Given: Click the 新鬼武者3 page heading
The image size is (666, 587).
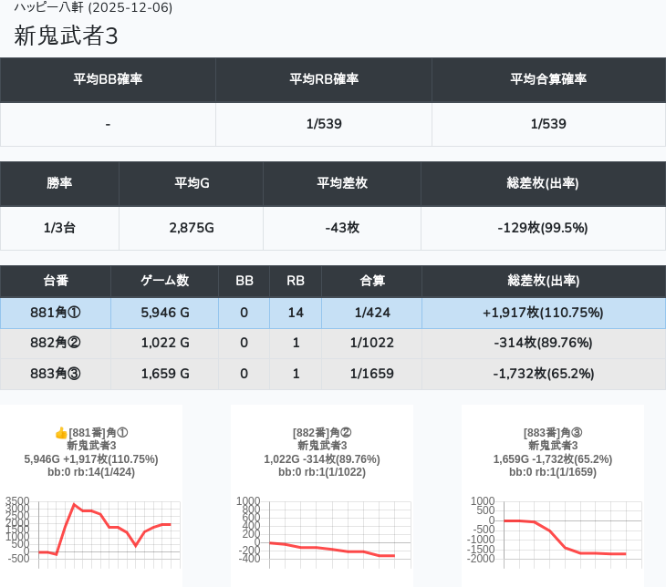Looking at the screenshot, I should click(x=67, y=36).
